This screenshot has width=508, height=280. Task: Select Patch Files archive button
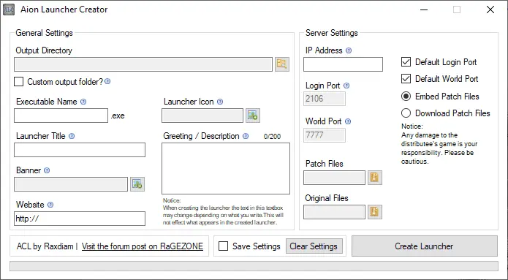point(375,178)
